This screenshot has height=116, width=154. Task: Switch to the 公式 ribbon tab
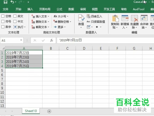[x=59, y=9]
